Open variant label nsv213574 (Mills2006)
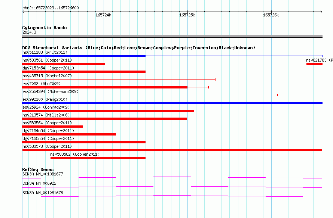 (x=46, y=115)
